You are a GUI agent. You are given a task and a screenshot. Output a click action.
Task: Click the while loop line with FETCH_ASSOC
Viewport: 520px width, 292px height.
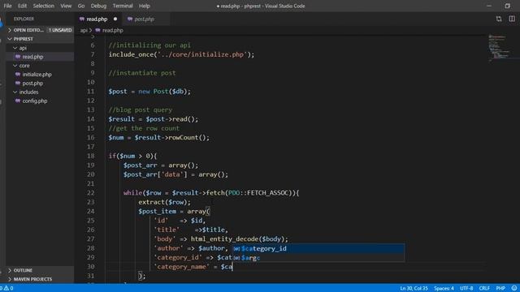[211, 193]
